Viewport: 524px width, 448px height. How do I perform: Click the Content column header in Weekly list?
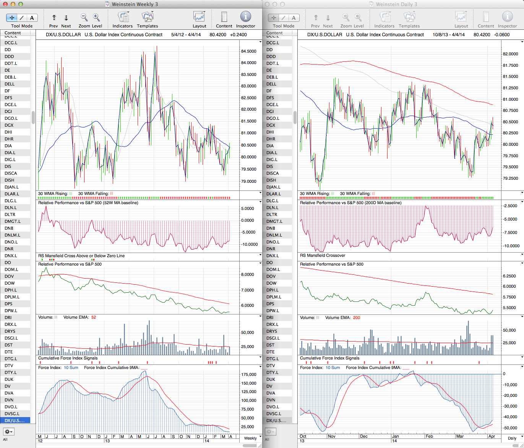13,33
